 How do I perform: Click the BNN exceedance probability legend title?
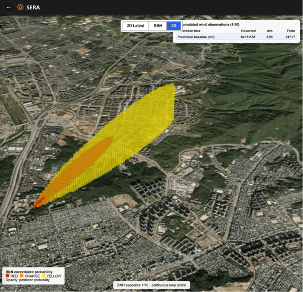point(29,272)
